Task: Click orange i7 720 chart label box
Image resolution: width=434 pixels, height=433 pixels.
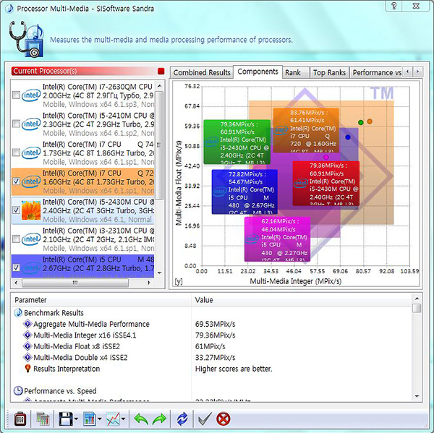Action: point(306,130)
